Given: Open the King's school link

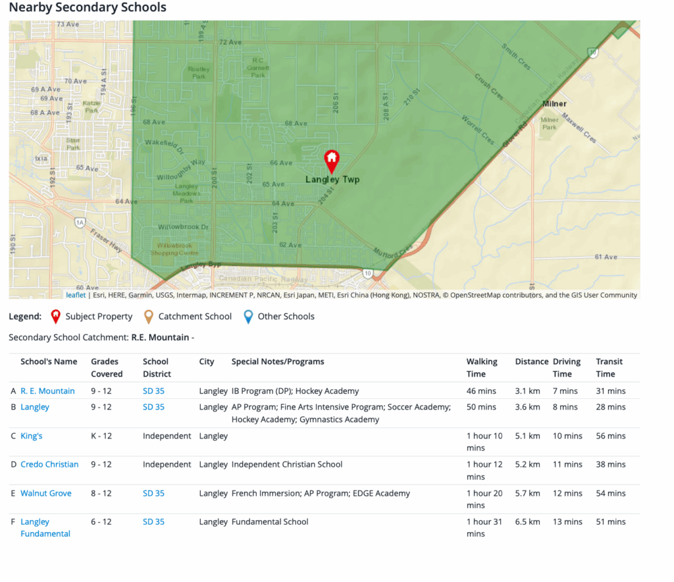Looking at the screenshot, I should (x=31, y=436).
